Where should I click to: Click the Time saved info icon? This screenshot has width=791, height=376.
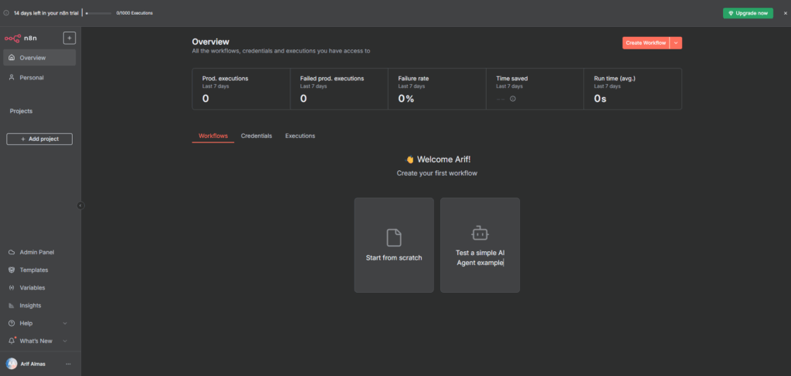[513, 99]
